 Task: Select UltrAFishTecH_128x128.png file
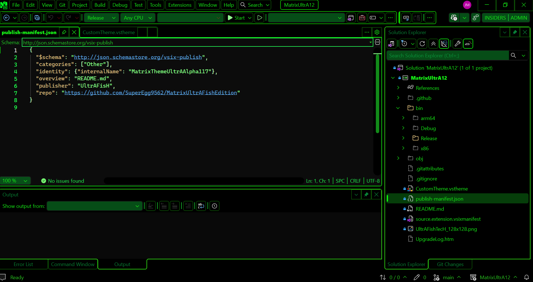point(446,229)
